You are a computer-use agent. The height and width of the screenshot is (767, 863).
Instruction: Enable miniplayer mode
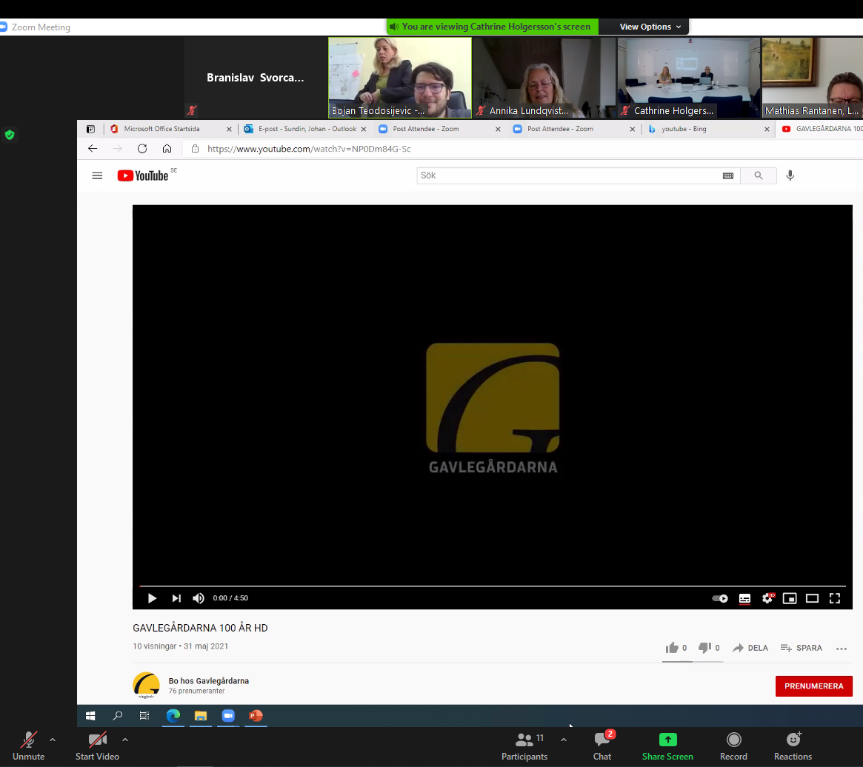click(790, 598)
